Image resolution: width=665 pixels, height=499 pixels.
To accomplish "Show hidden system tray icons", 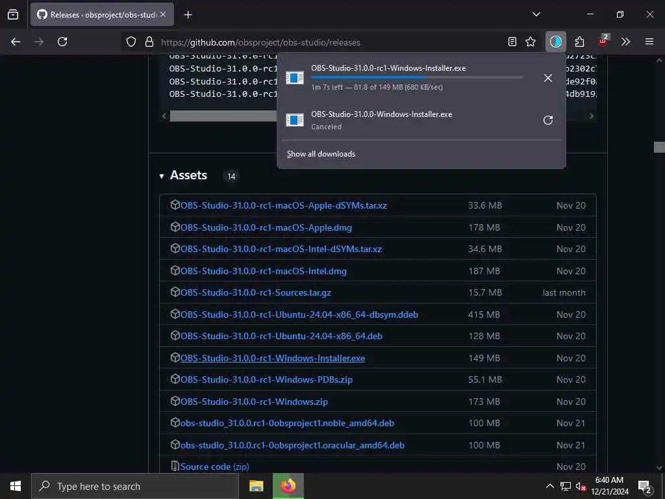I will tap(549, 486).
